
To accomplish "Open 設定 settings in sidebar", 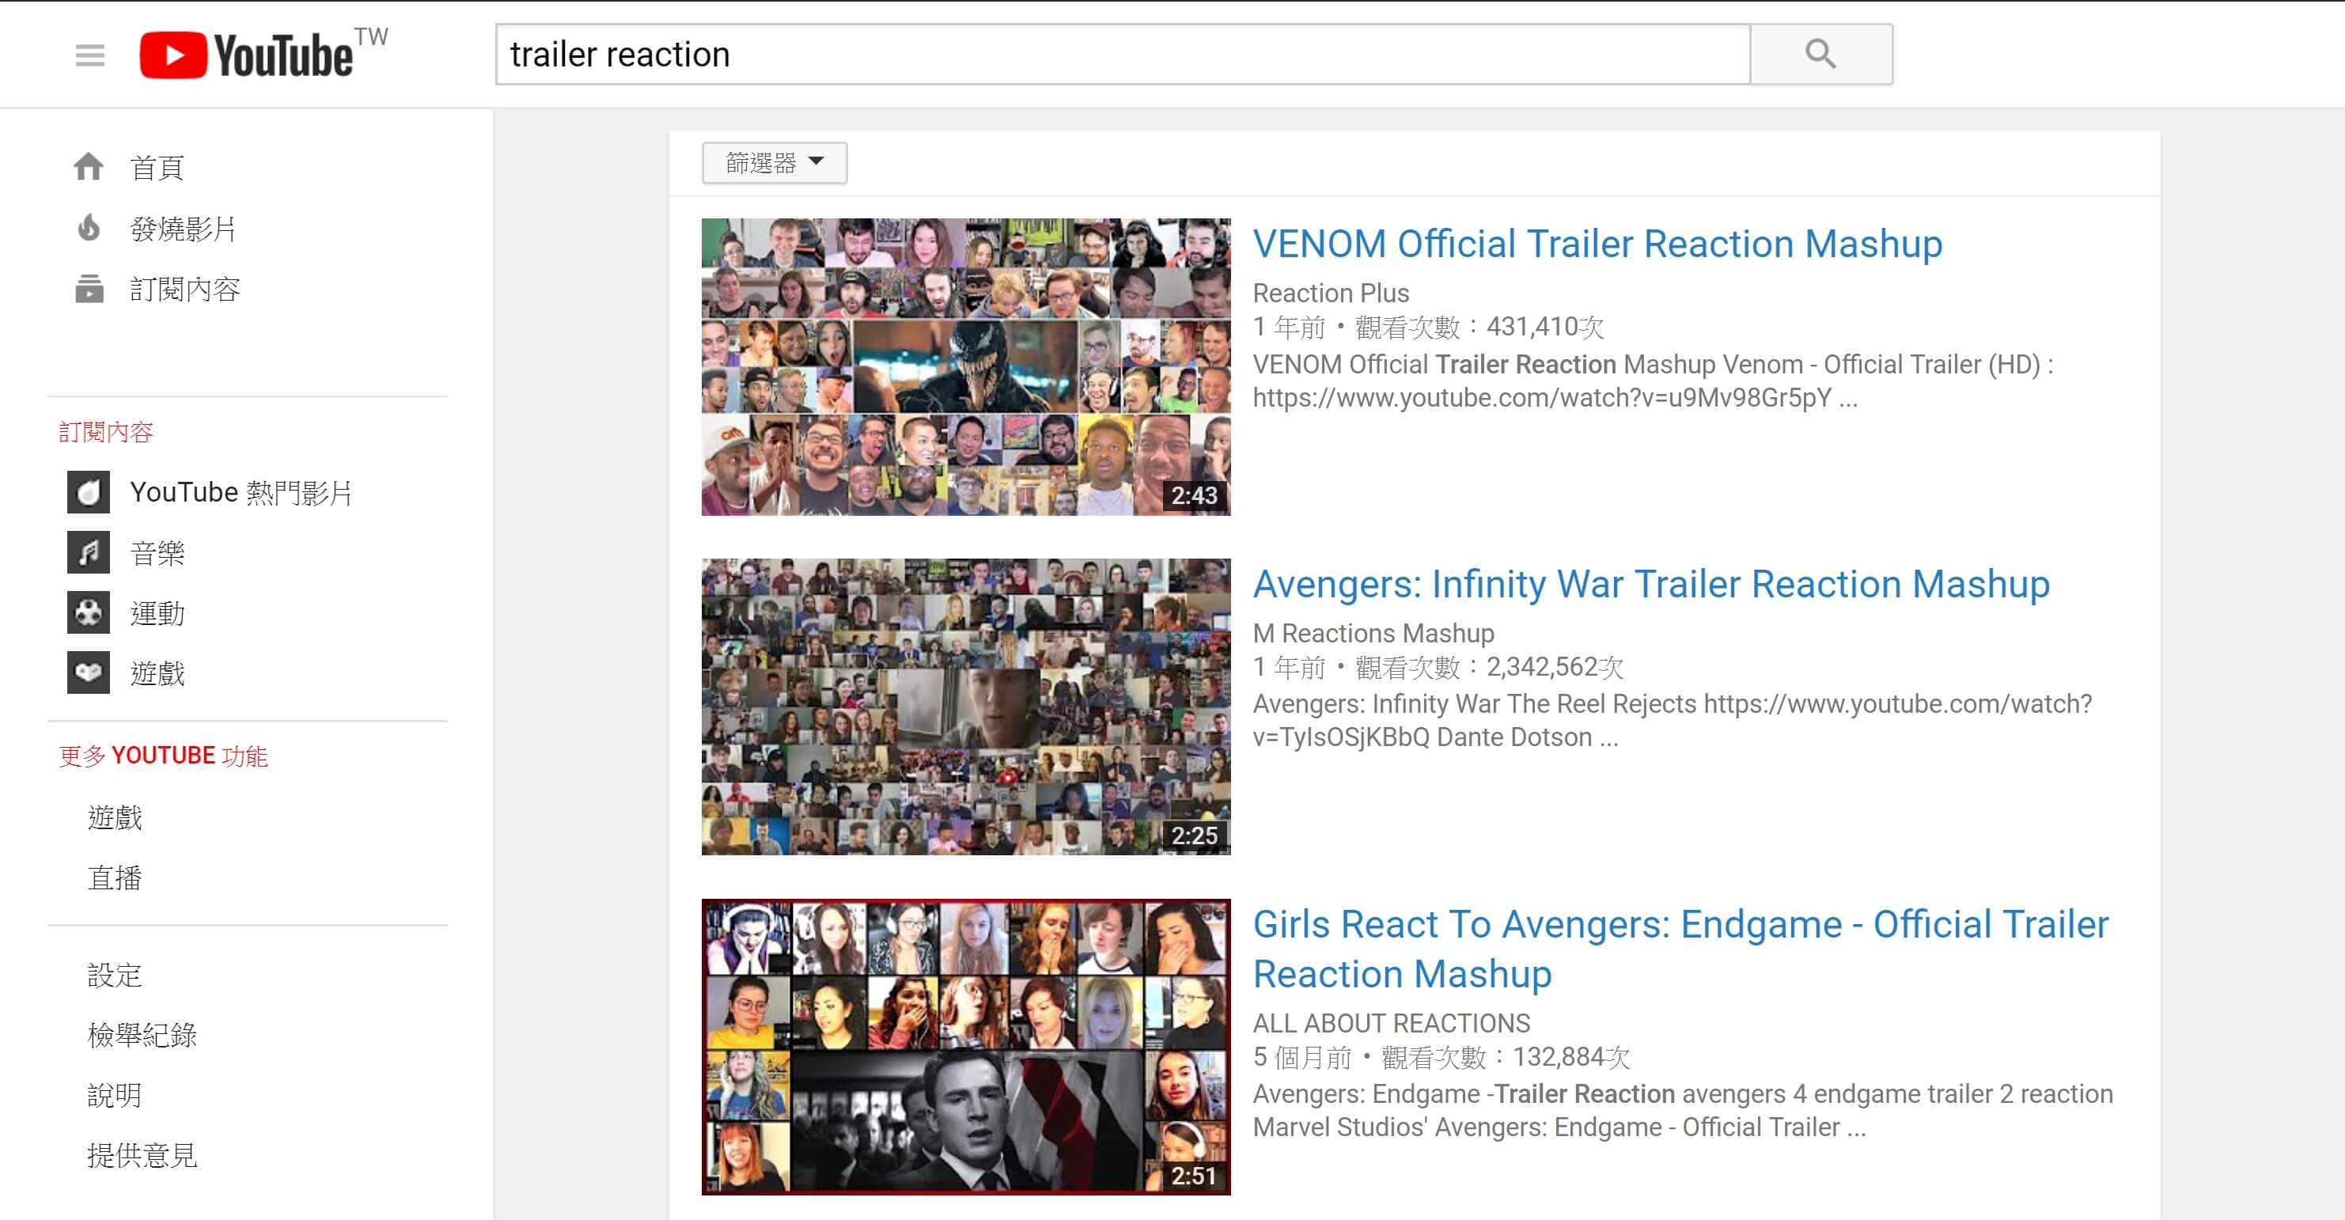I will coord(115,975).
